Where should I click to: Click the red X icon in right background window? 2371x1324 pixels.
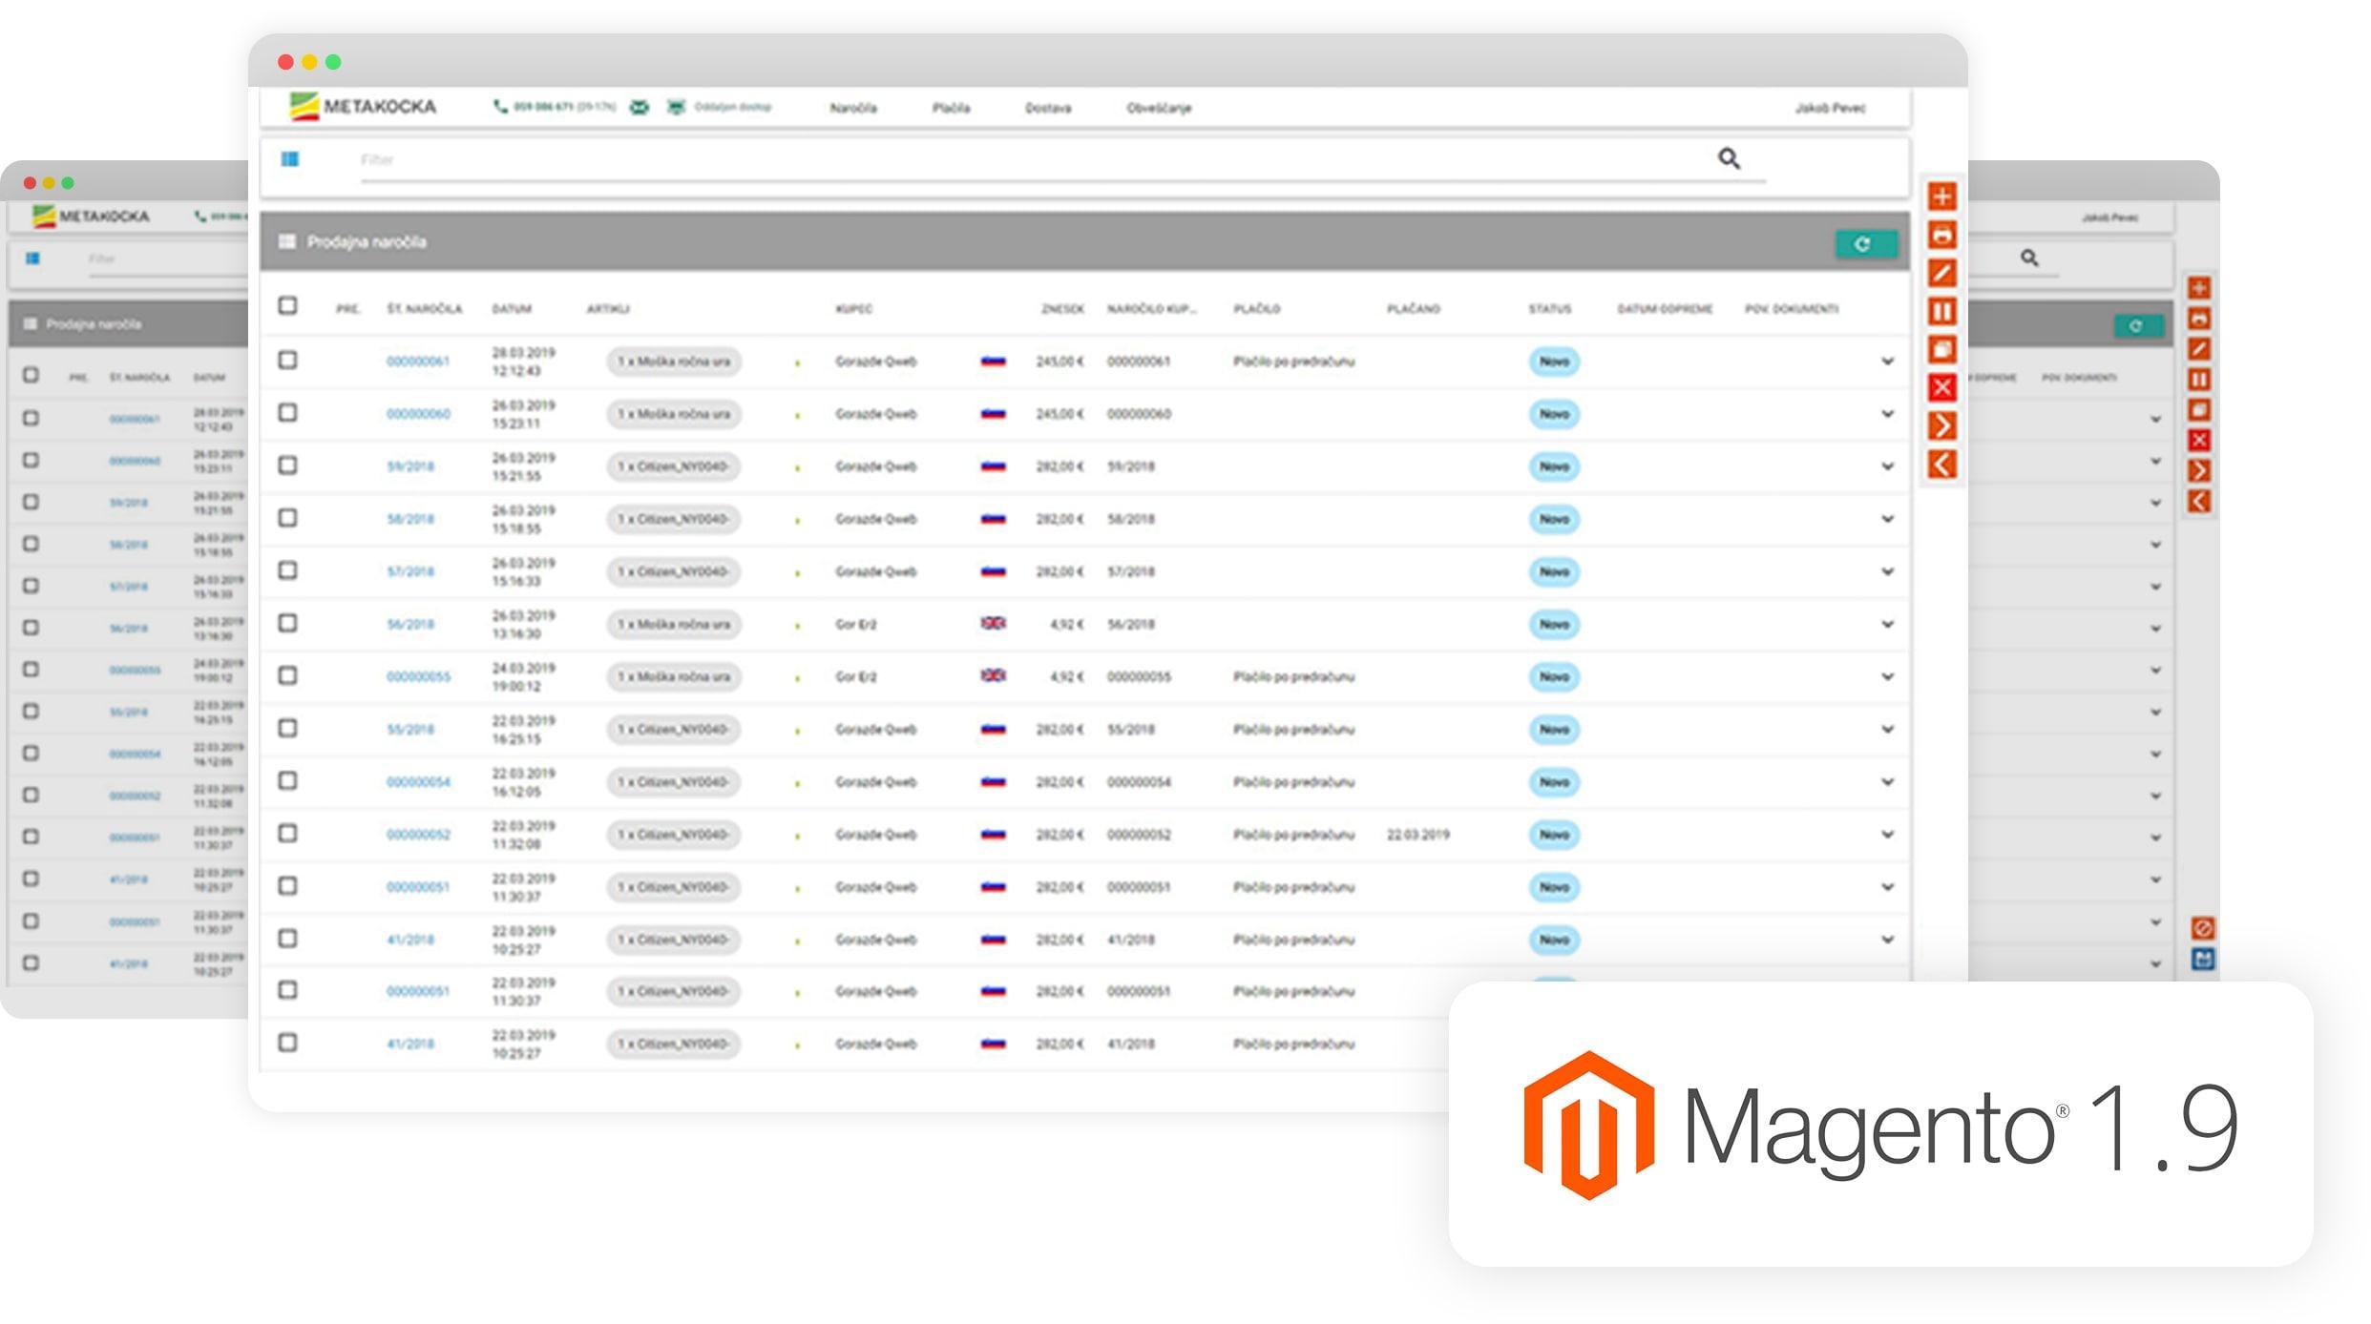point(2199,440)
